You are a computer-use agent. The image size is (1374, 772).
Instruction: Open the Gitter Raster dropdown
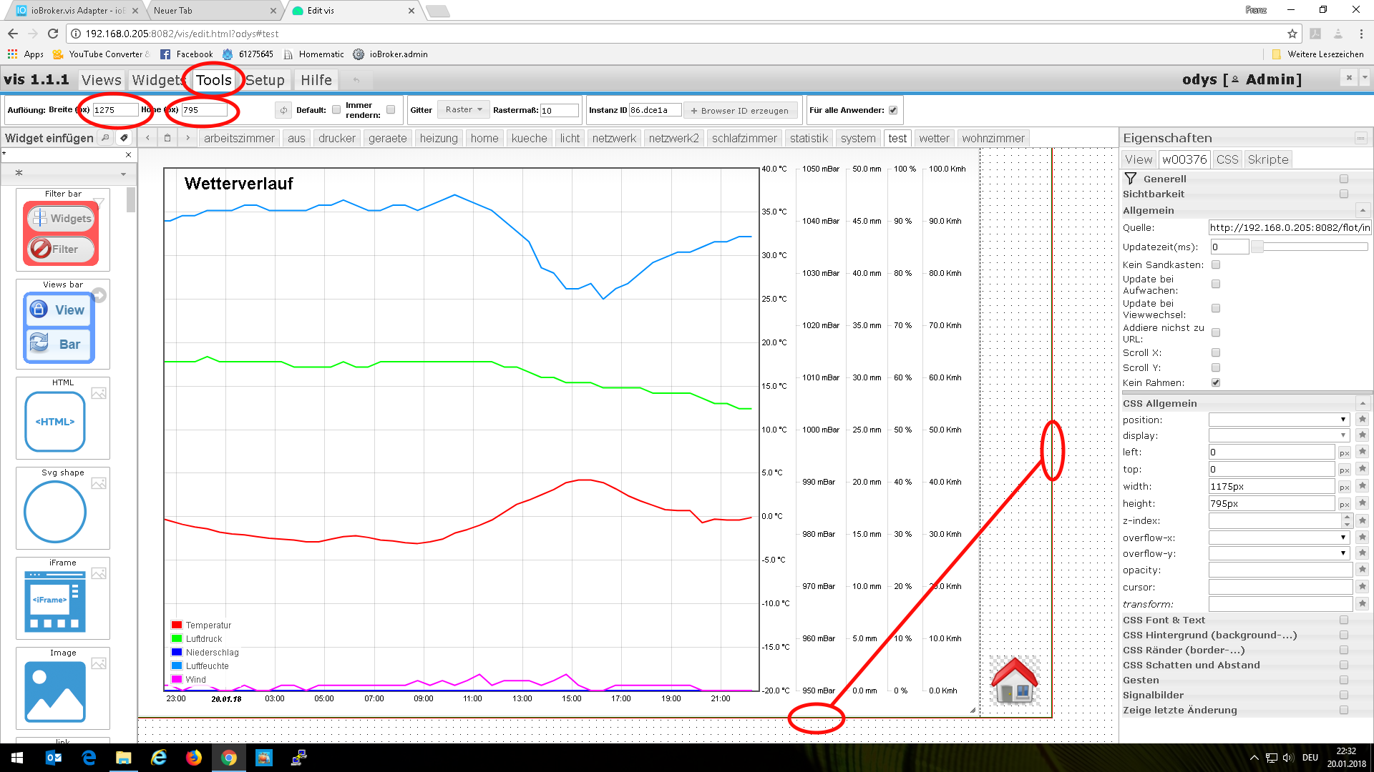(464, 110)
